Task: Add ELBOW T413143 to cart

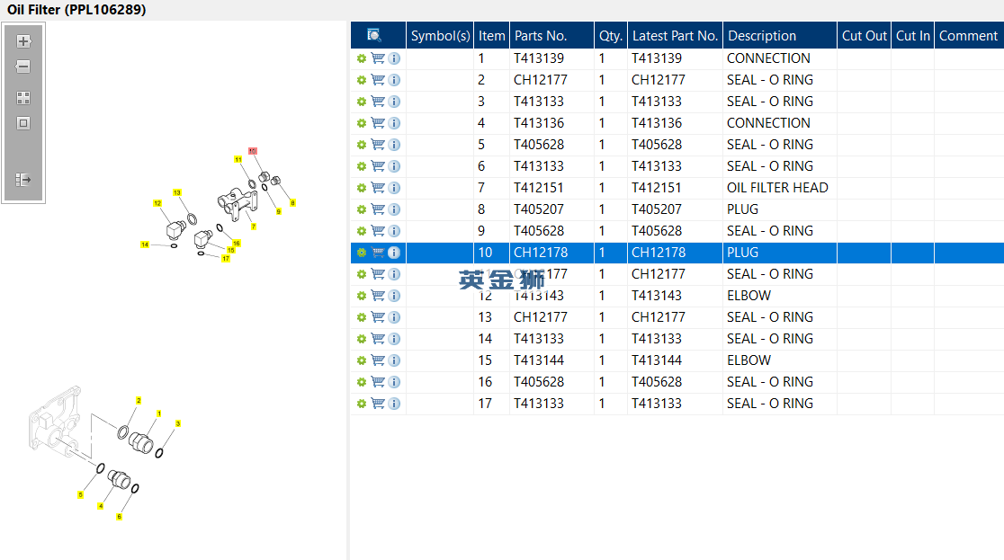Action: pos(378,296)
